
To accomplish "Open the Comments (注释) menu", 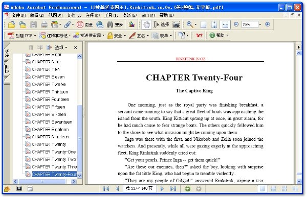I will 93,15.
